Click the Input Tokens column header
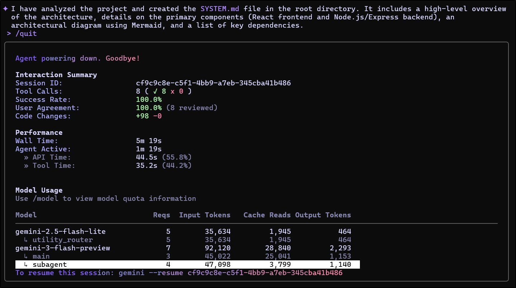This screenshot has height=288, width=516. pos(205,215)
